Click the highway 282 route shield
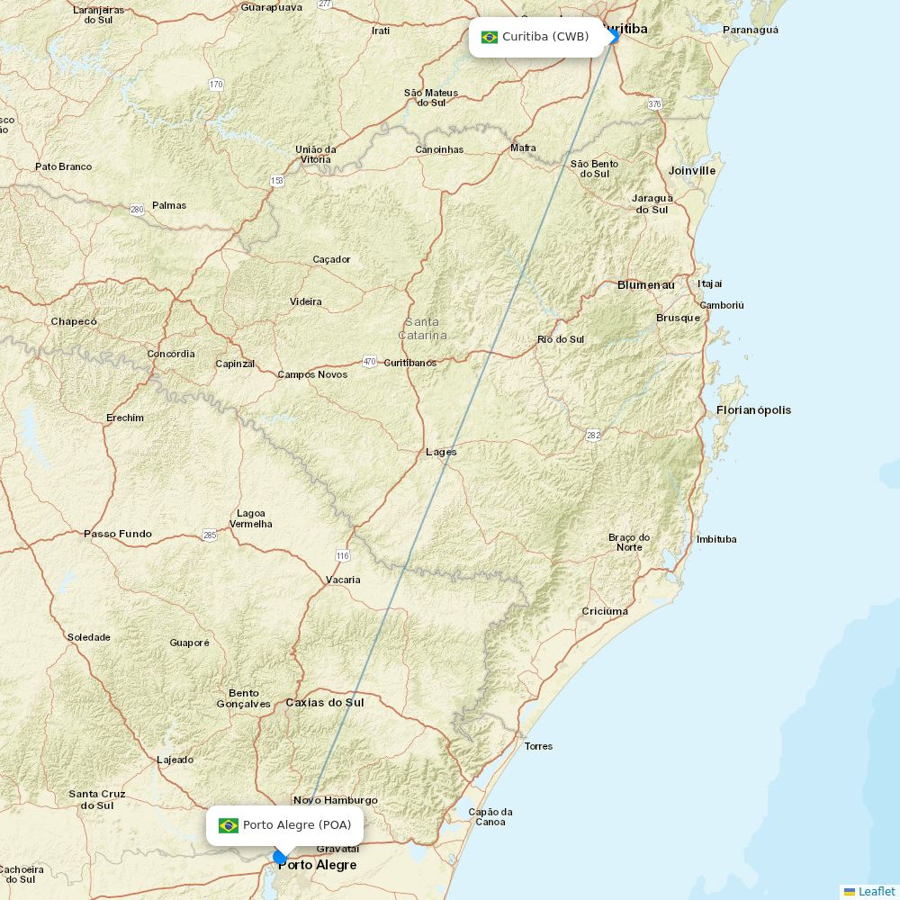Viewport: 900px width, 900px height. 592,434
